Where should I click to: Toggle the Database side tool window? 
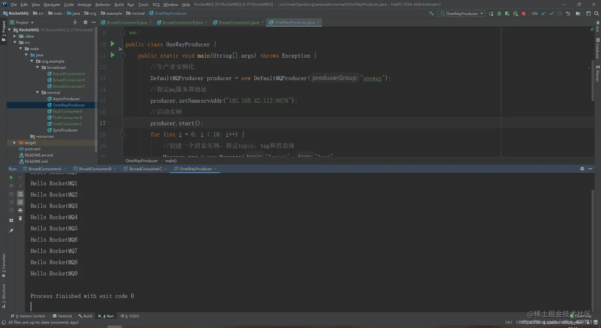point(597,49)
